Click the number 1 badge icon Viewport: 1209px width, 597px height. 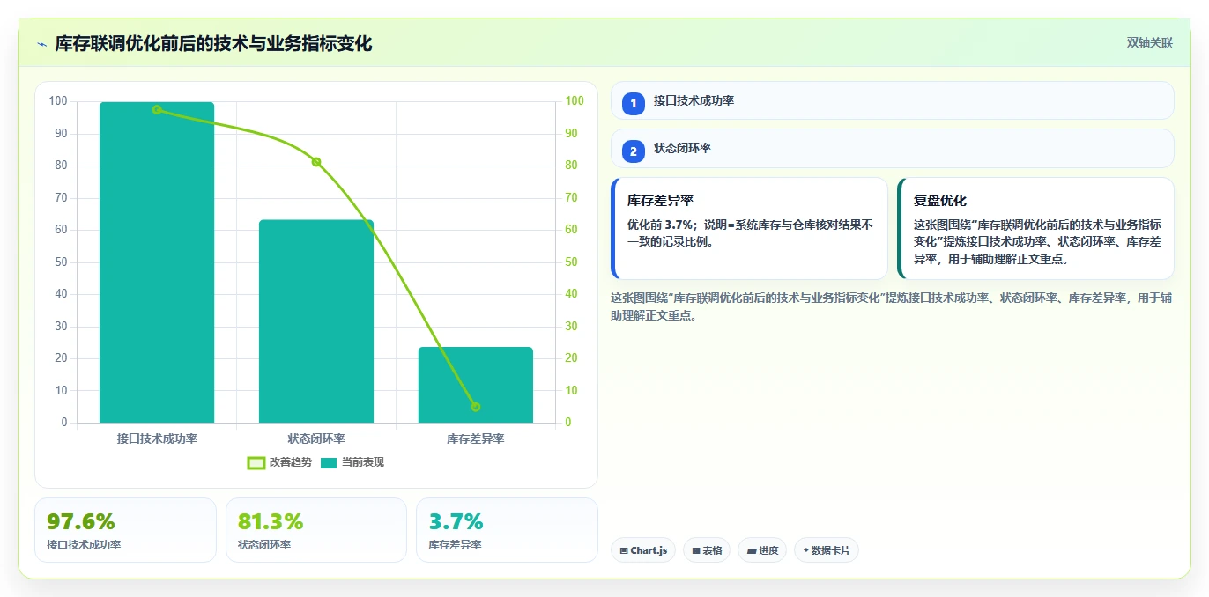tap(633, 103)
